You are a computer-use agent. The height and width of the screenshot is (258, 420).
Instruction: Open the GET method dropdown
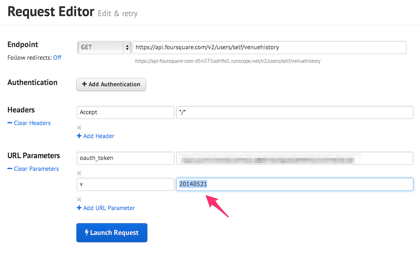[x=104, y=47]
